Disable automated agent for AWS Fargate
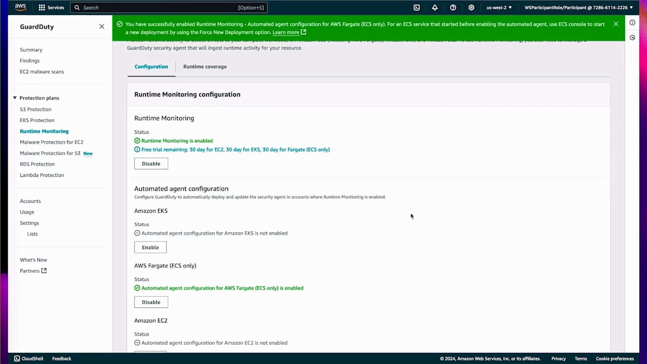 point(151,302)
